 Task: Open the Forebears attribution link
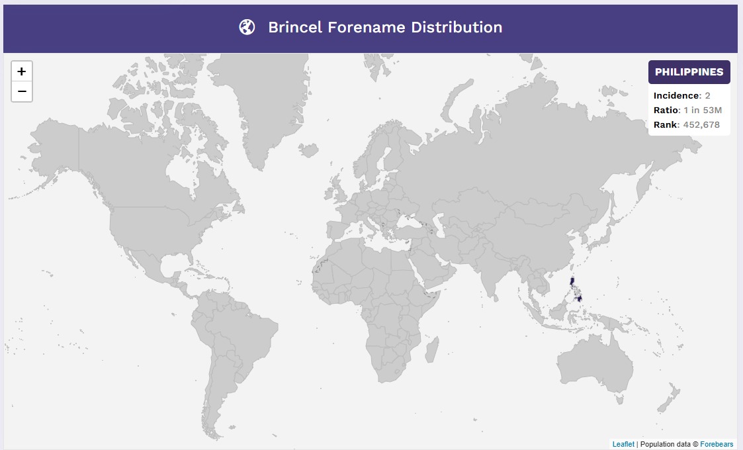pyautogui.click(x=717, y=444)
